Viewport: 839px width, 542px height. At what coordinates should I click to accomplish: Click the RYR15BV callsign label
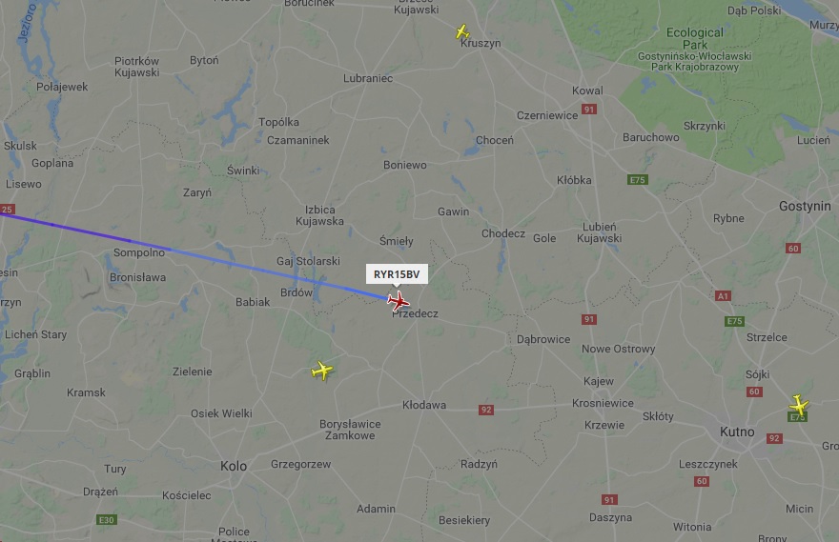[397, 274]
